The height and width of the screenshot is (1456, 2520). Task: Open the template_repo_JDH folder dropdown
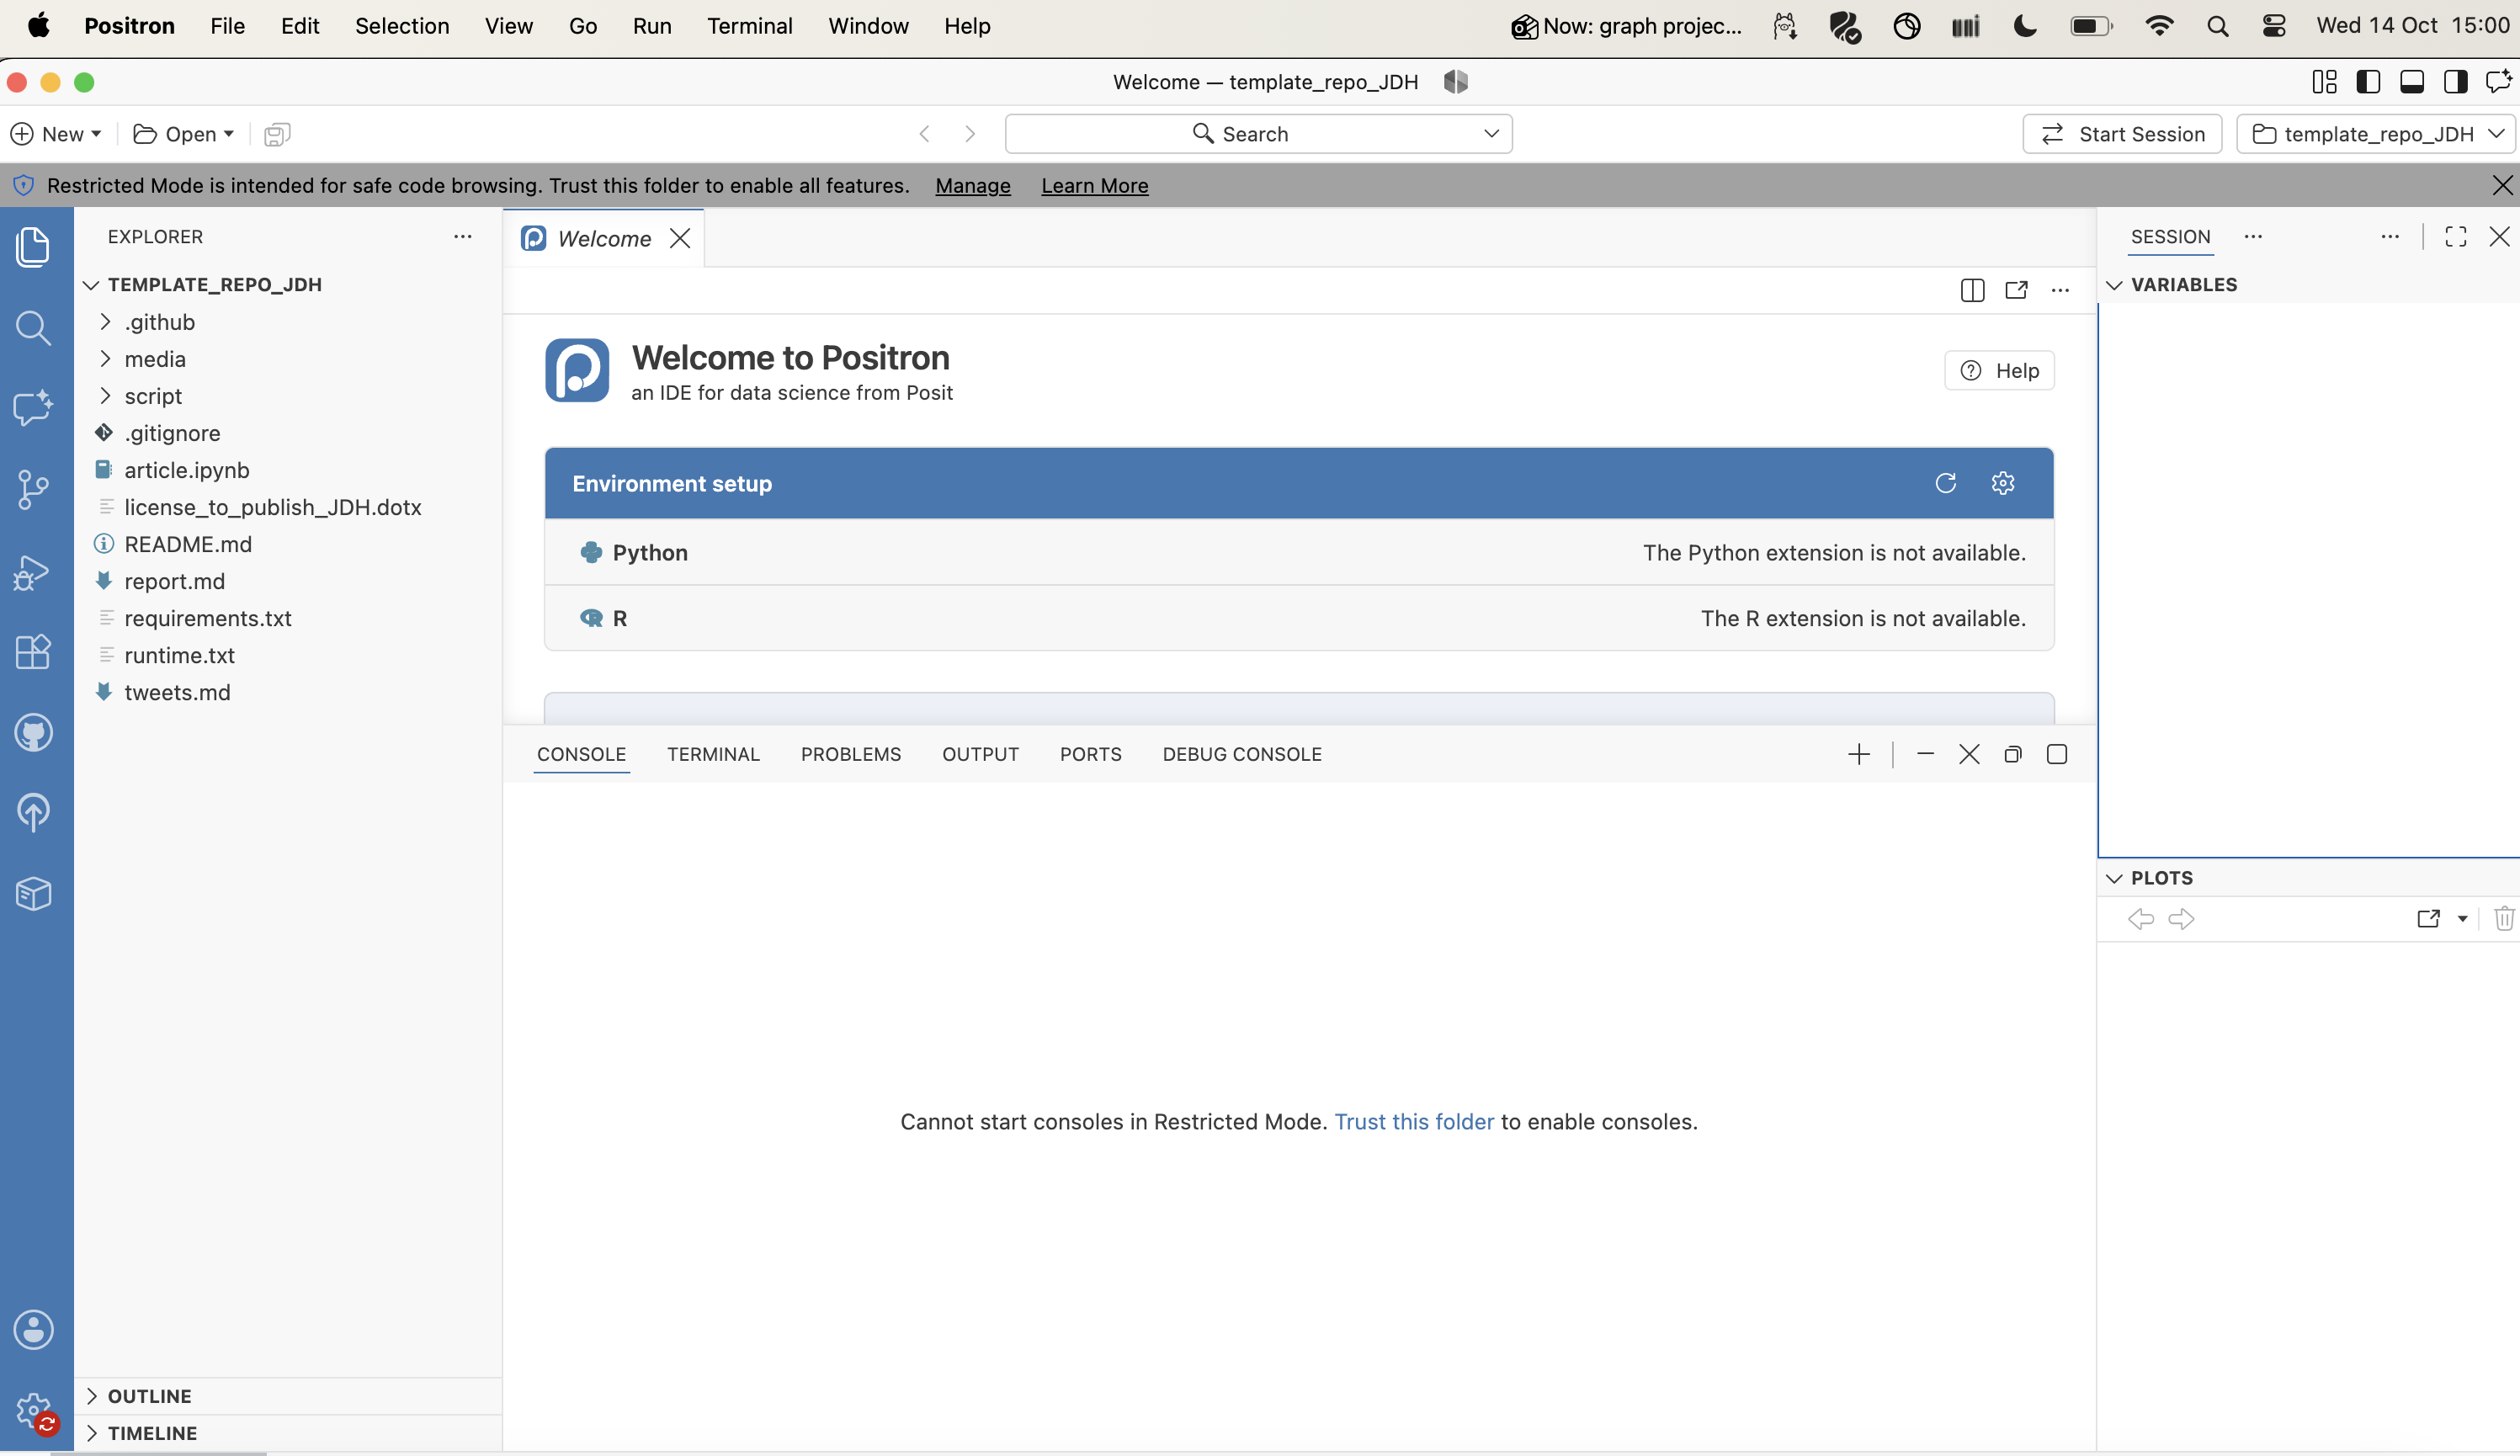2375,134
